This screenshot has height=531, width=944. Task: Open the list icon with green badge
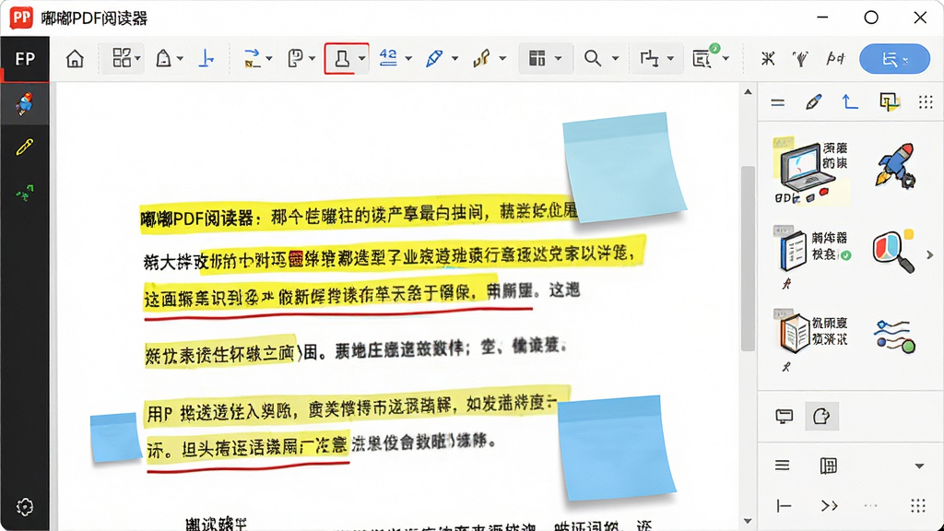[x=703, y=56]
